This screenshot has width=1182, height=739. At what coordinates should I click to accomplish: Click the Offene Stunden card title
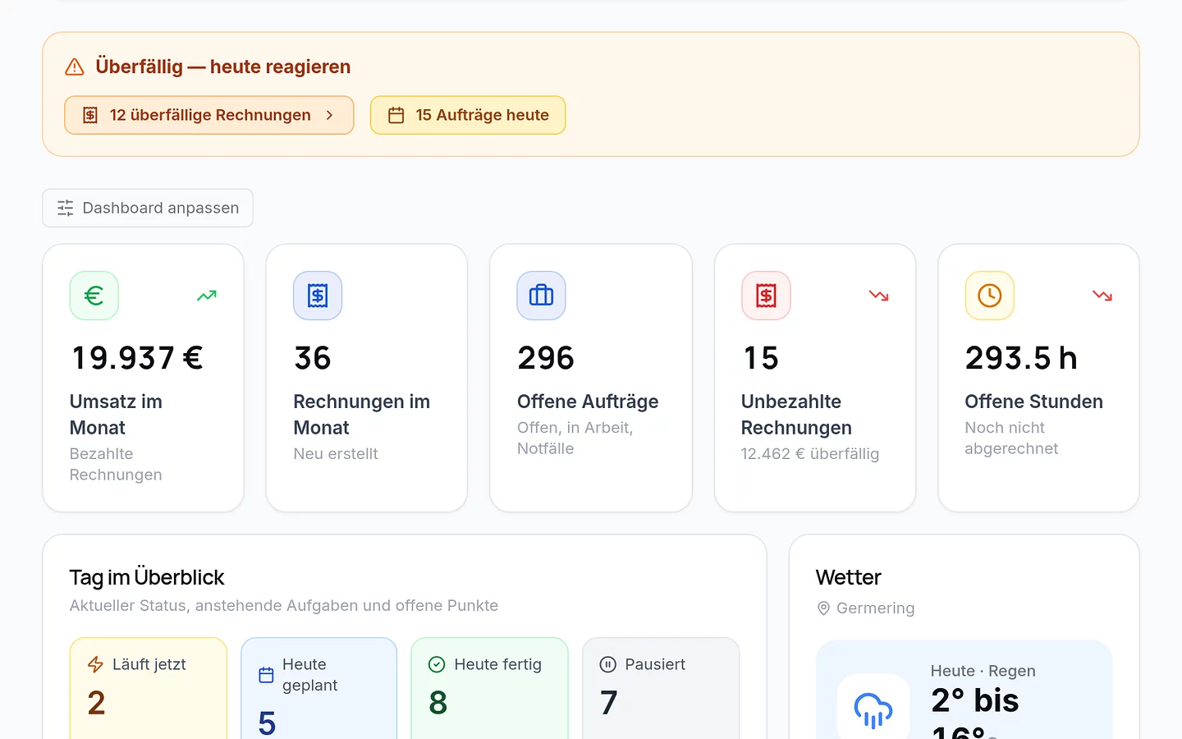pos(1034,402)
